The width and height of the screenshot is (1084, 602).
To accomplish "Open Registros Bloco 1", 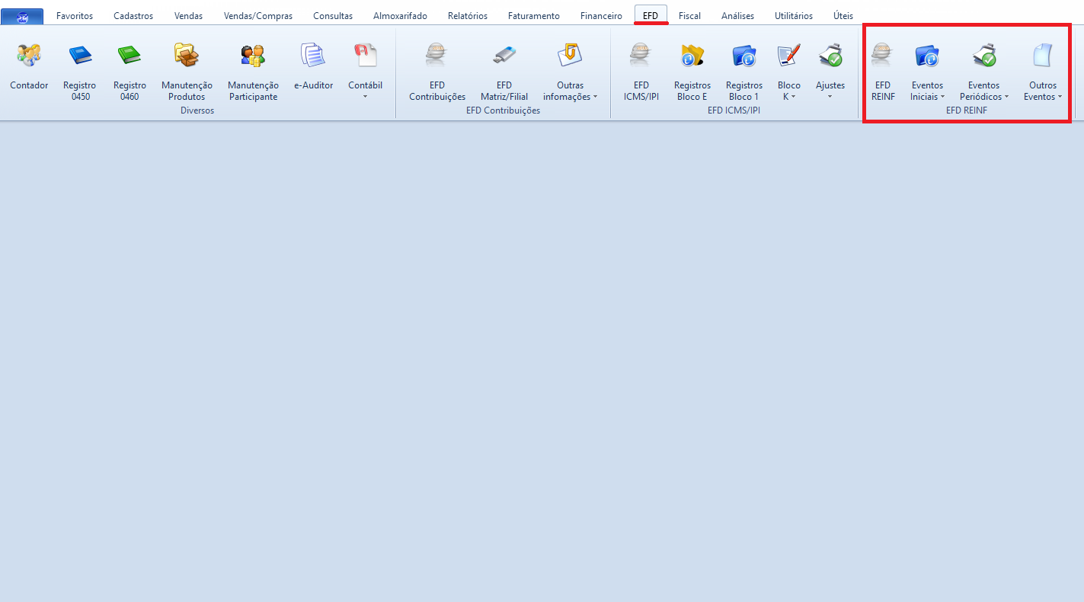I will pyautogui.click(x=743, y=56).
